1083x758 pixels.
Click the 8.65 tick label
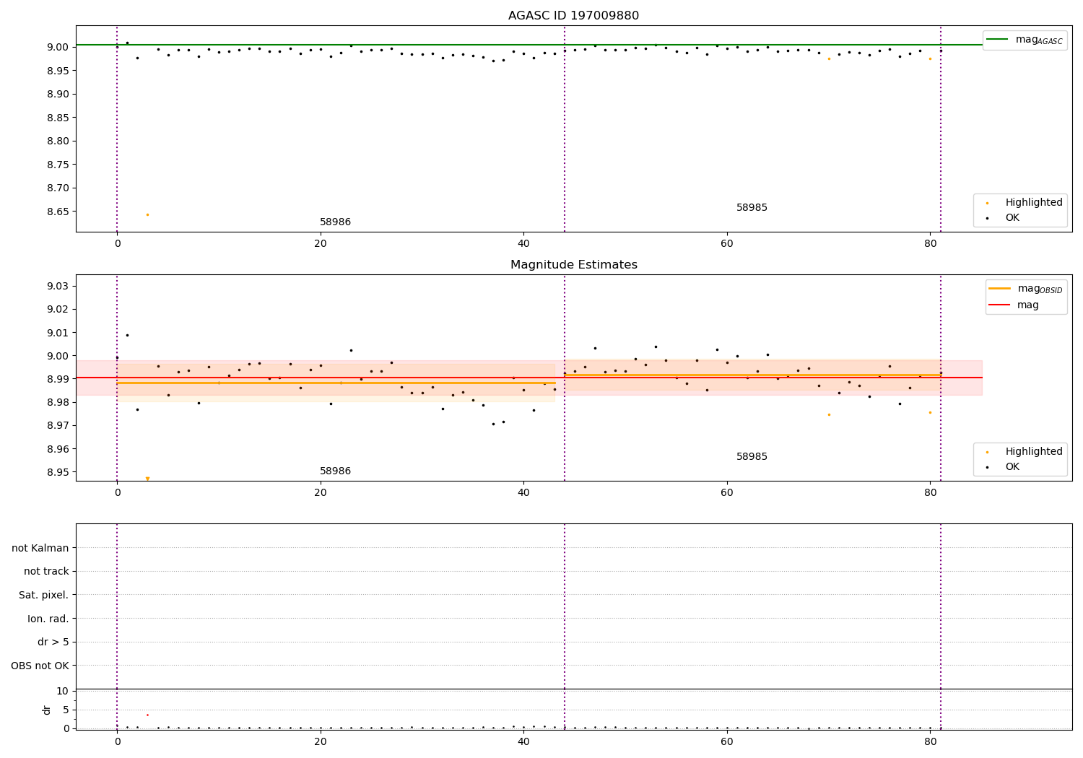[57, 212]
